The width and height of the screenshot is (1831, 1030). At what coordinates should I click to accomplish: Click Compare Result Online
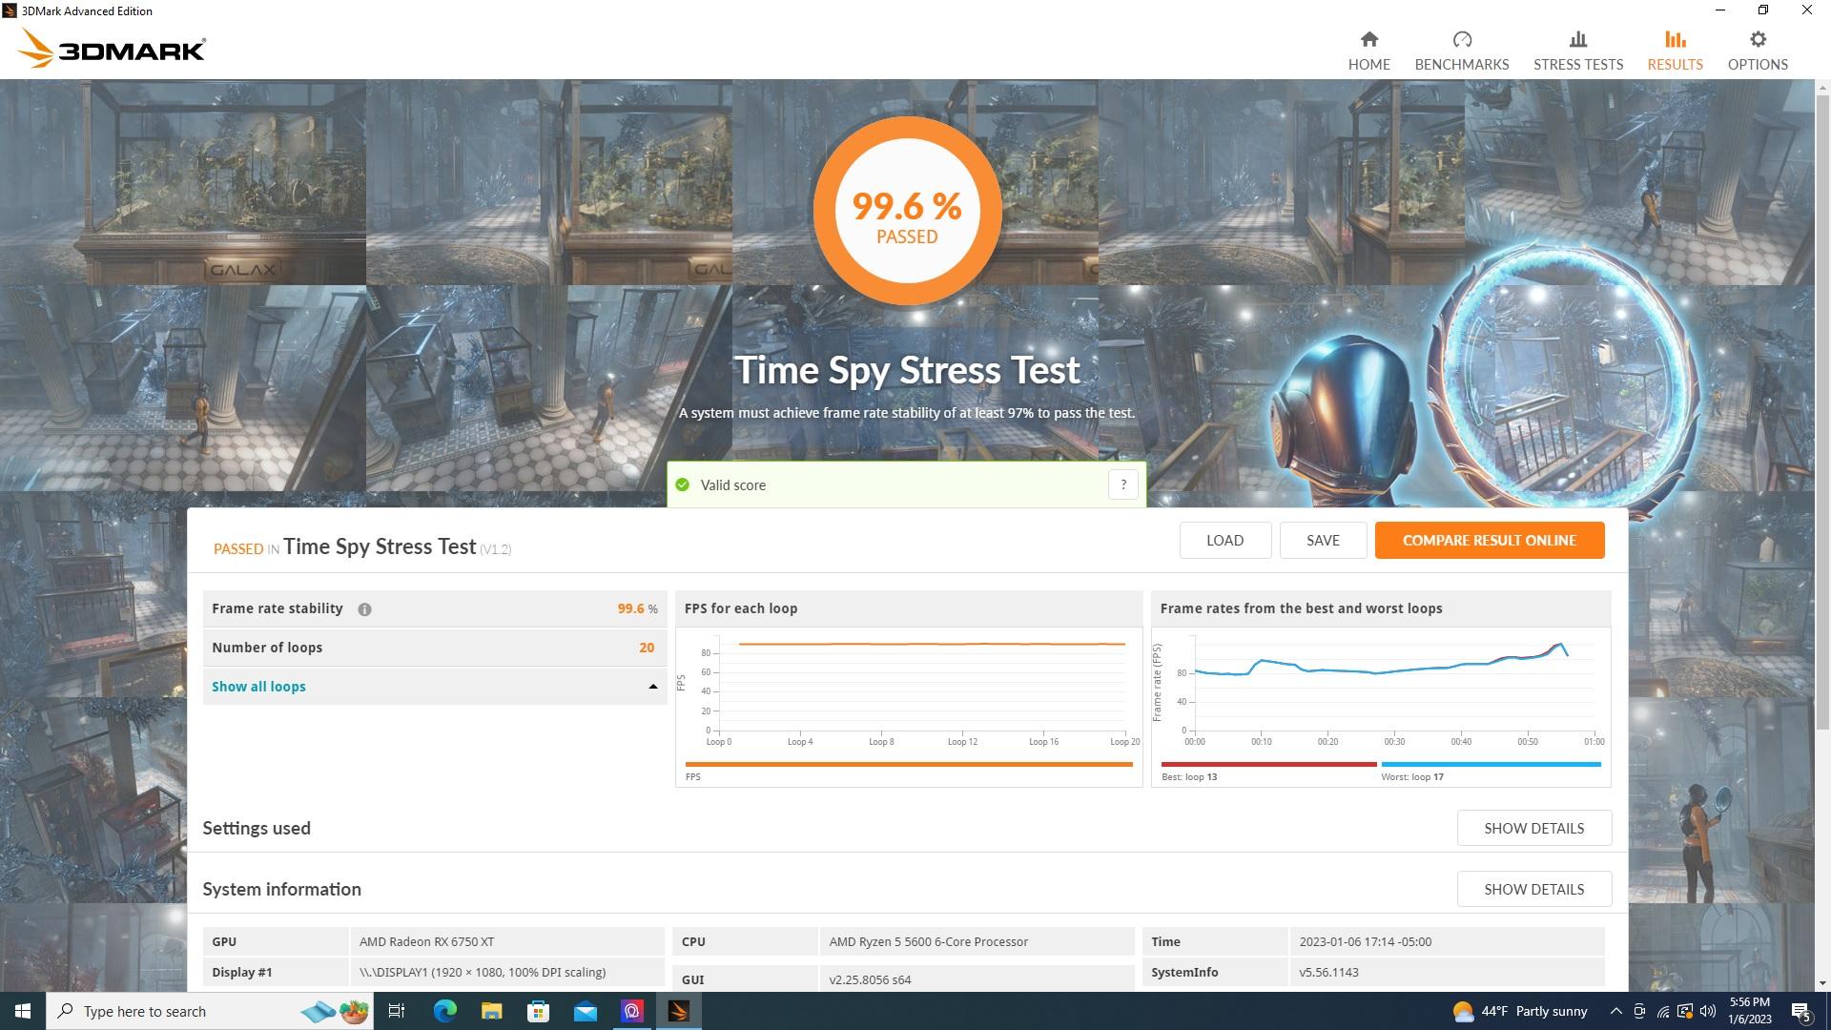tap(1489, 540)
